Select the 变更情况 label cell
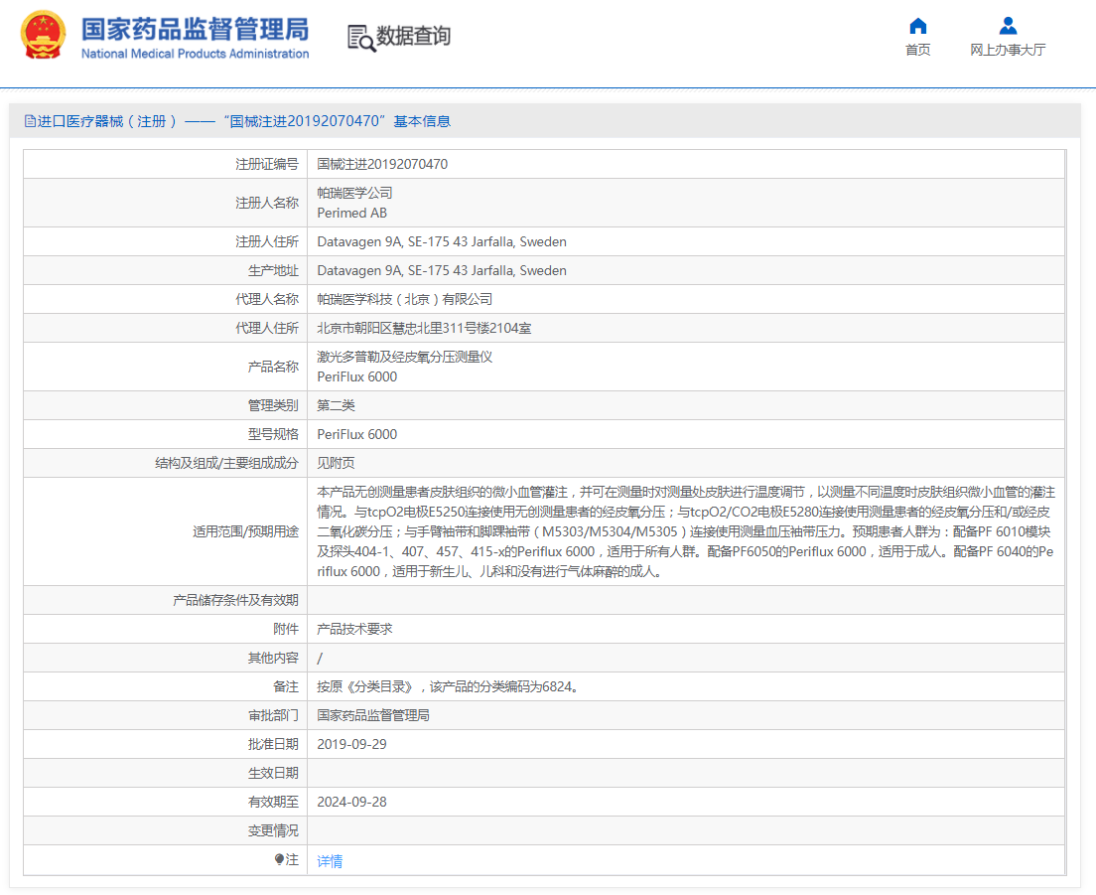 coord(165,830)
